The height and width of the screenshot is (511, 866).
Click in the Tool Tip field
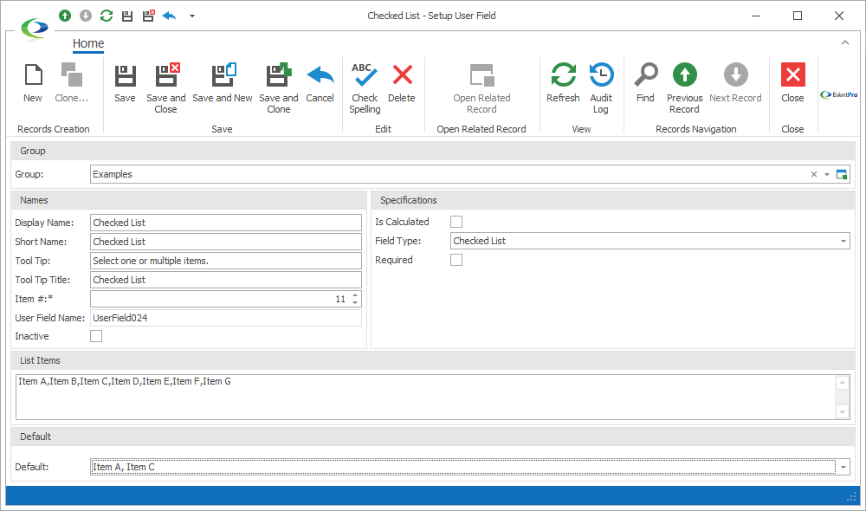[x=226, y=261]
